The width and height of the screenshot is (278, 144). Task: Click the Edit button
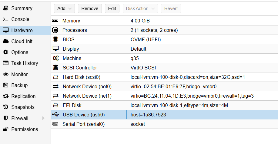click(x=112, y=8)
